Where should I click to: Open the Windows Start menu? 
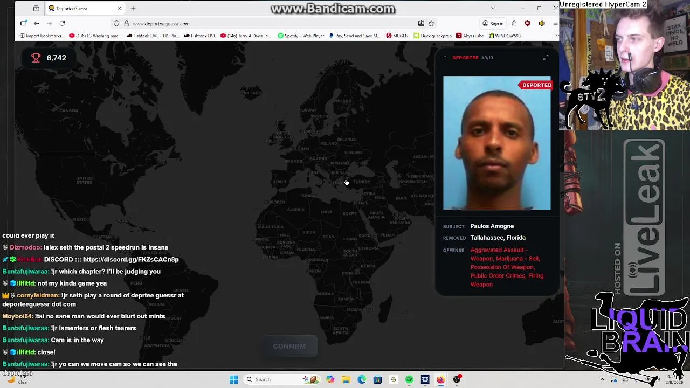[x=233, y=379]
